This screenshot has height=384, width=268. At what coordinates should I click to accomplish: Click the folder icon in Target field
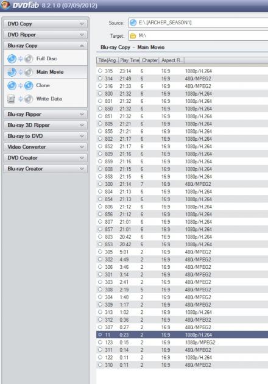click(133, 36)
